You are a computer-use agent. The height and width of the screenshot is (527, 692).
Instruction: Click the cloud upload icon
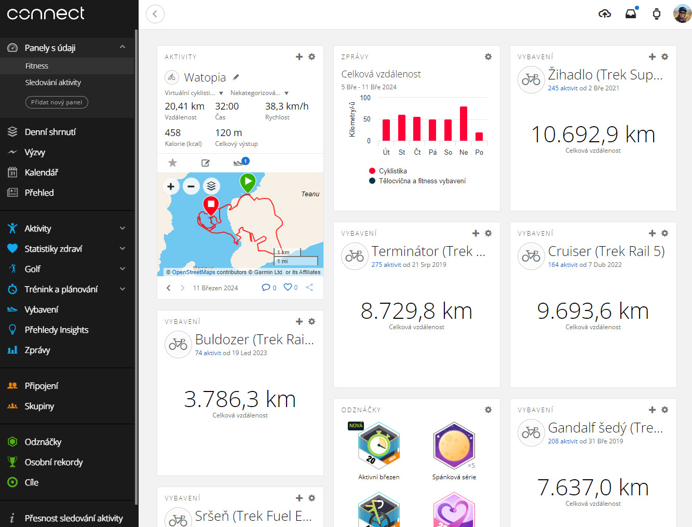pos(605,14)
